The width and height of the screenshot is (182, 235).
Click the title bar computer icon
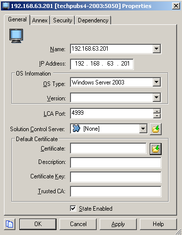(x=5, y=6)
